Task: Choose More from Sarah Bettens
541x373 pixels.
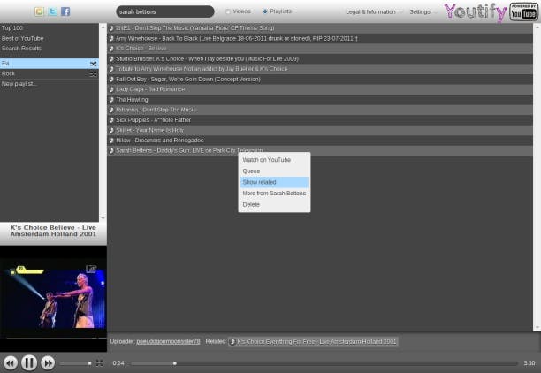Action: [274, 194]
